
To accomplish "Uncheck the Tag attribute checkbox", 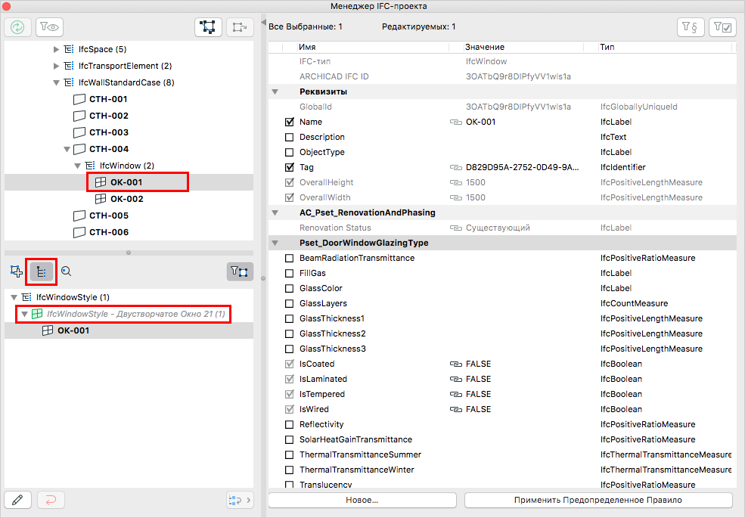I will pos(290,167).
